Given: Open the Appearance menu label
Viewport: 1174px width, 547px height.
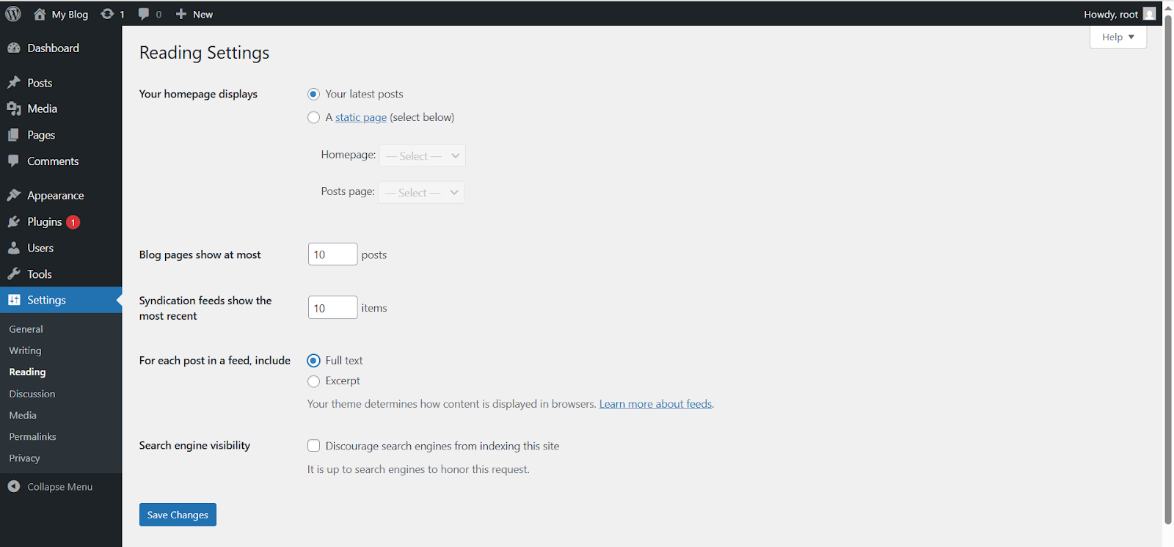Looking at the screenshot, I should pyautogui.click(x=56, y=196).
